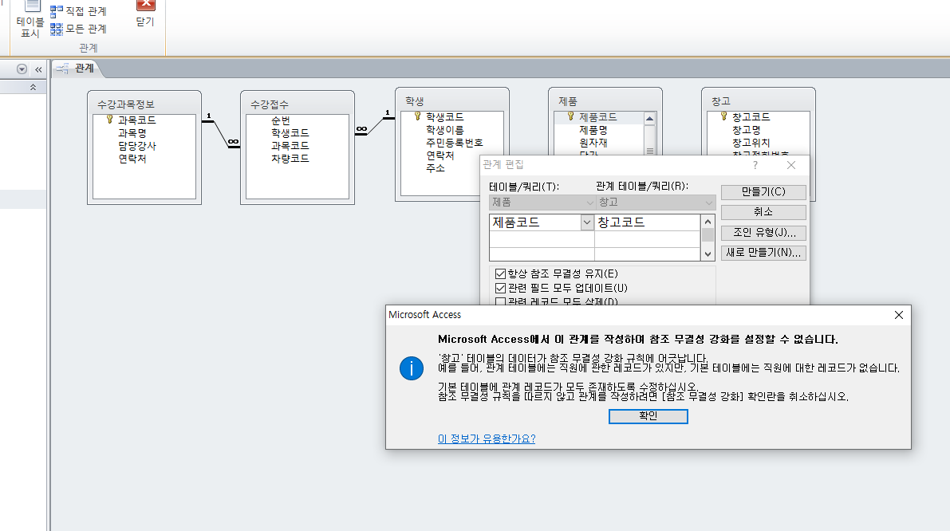Toggle the 관련 레코드 모두 삭제 checkbox
Screen dimensions: 950x531
501,301
